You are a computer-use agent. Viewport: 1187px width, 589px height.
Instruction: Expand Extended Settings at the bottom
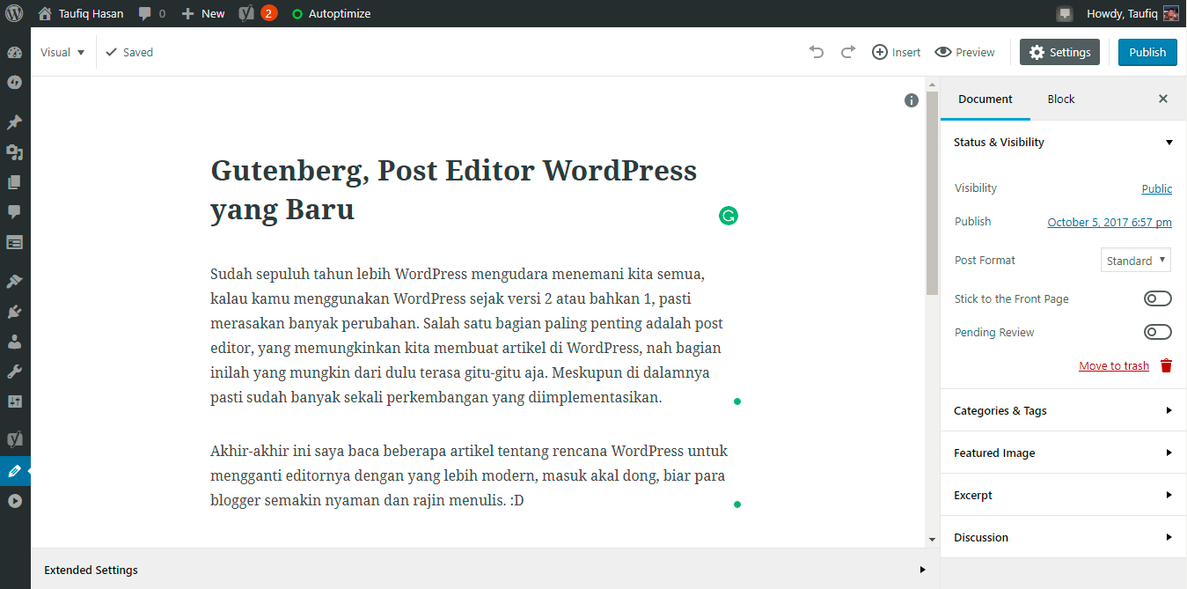click(485, 570)
